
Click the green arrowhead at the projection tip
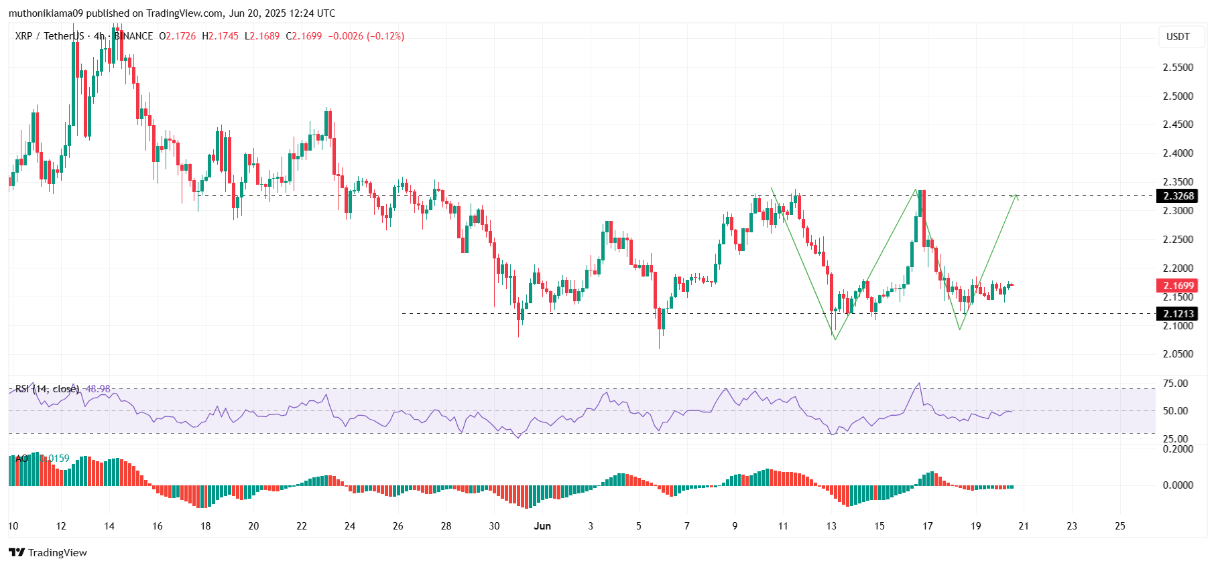1017,196
